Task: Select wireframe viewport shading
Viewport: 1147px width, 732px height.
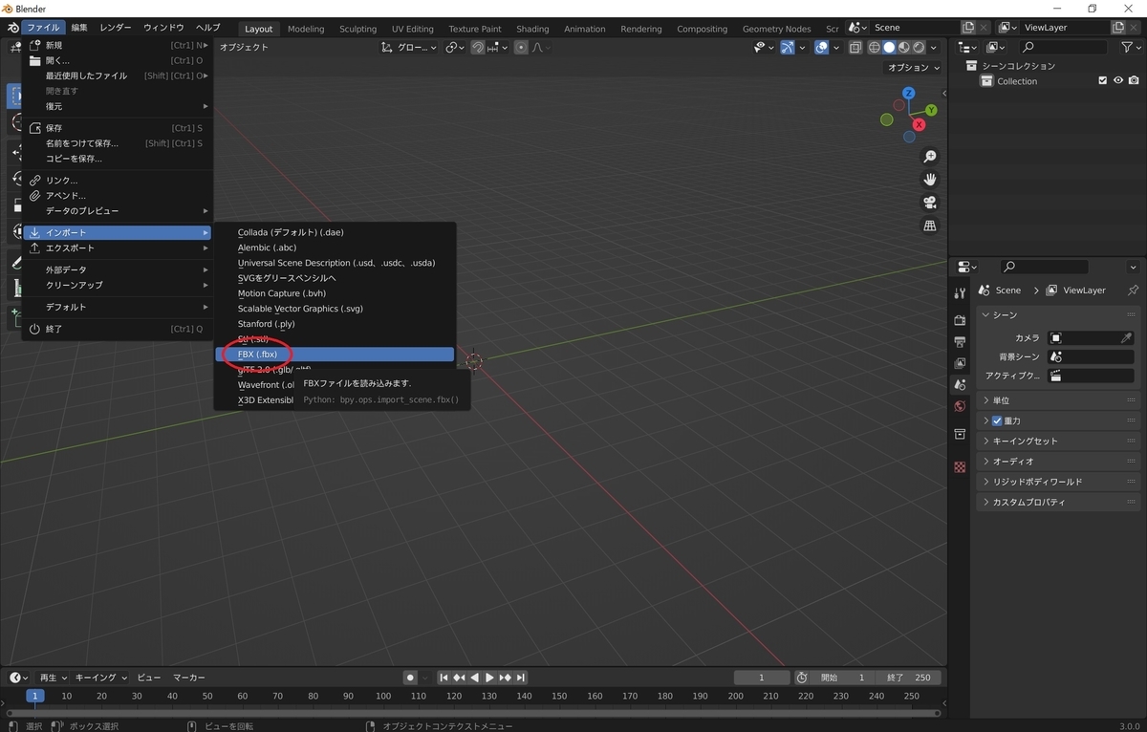Action: pyautogui.click(x=874, y=47)
